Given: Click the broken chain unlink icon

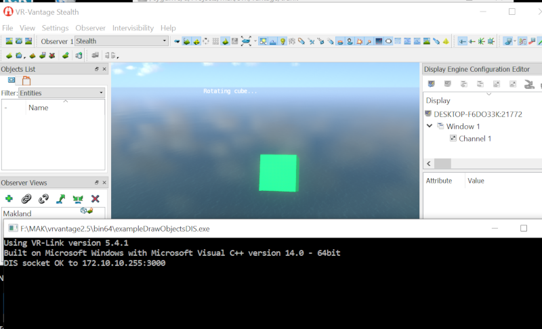Looking at the screenshot, I should click(43, 198).
